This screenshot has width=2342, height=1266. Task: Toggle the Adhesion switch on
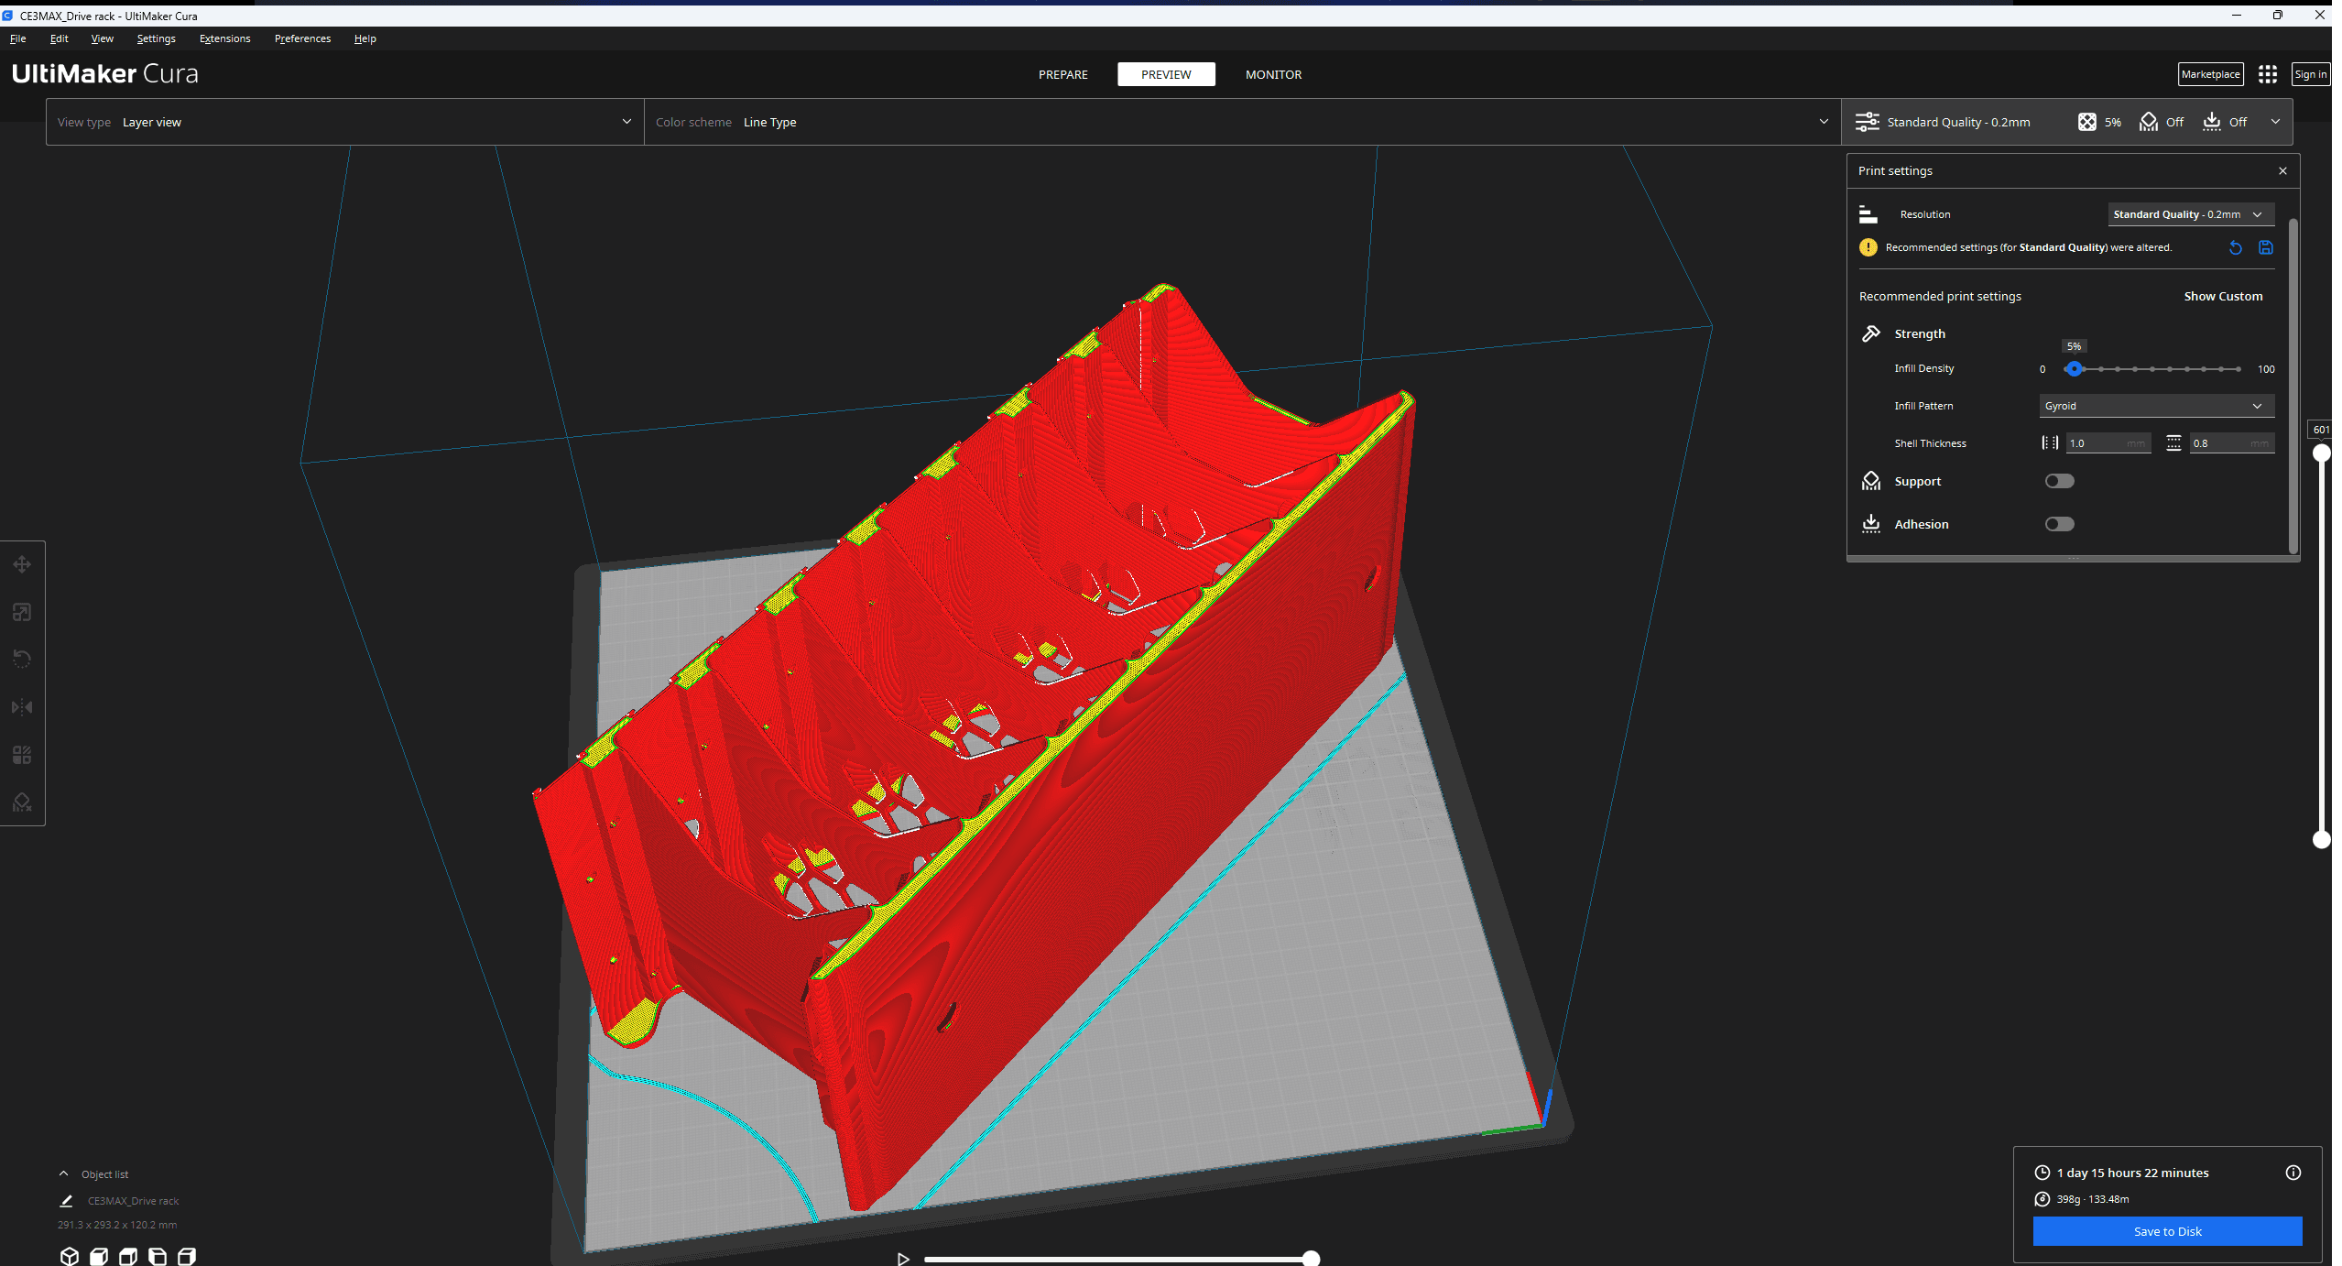2058,524
